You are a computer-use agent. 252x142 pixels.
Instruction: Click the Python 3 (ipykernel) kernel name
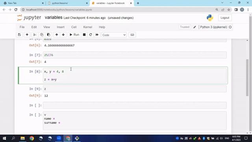point(213,27)
